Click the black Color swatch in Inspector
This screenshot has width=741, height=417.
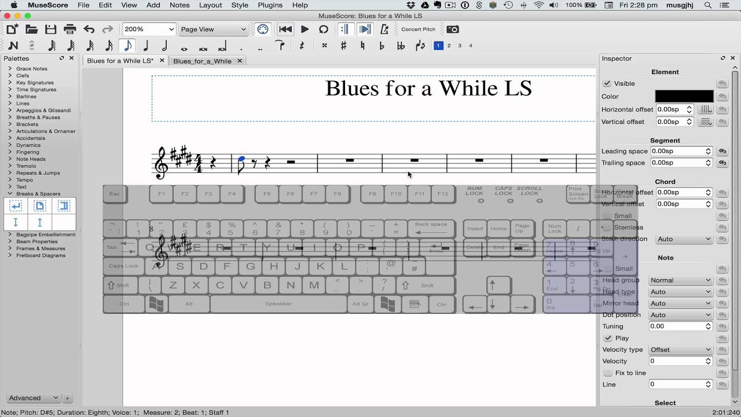(684, 96)
